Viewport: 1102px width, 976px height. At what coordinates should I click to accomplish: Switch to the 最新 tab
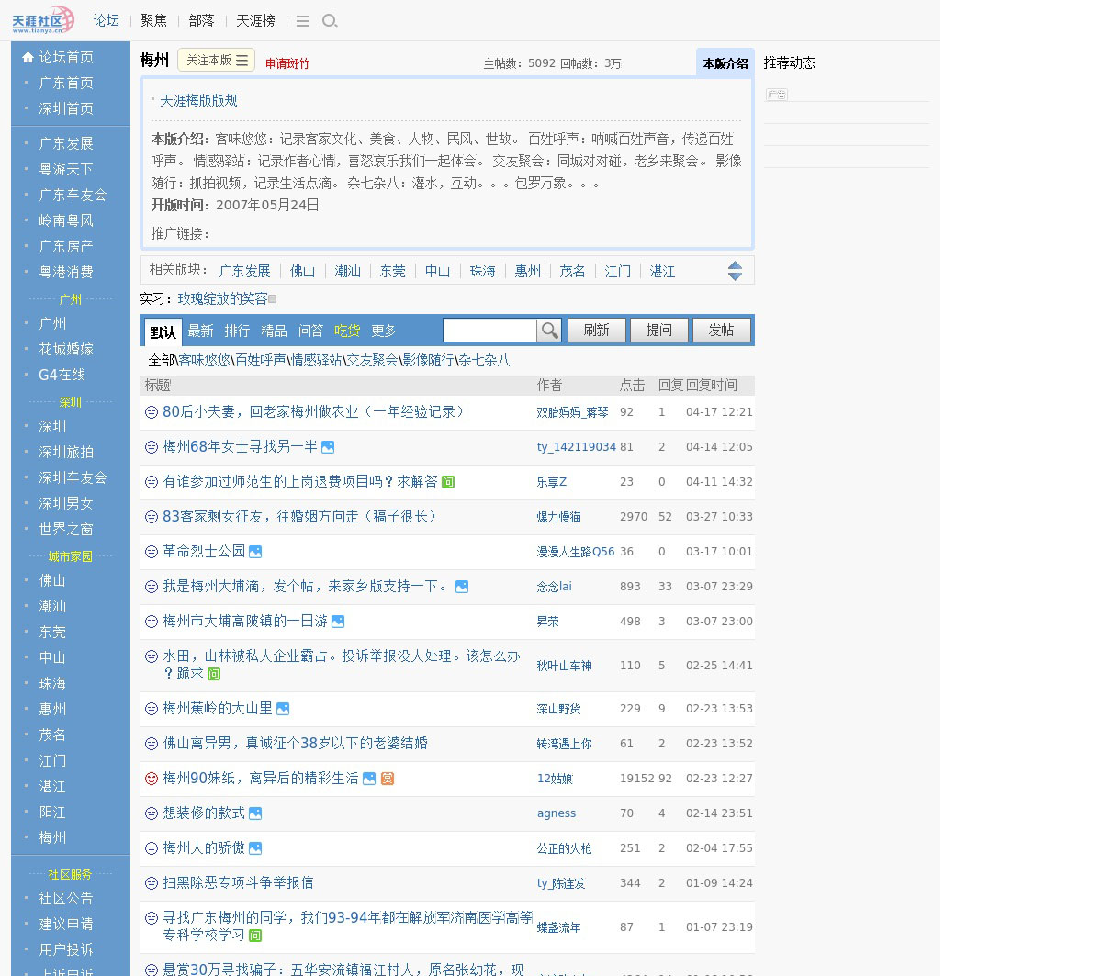click(x=200, y=331)
